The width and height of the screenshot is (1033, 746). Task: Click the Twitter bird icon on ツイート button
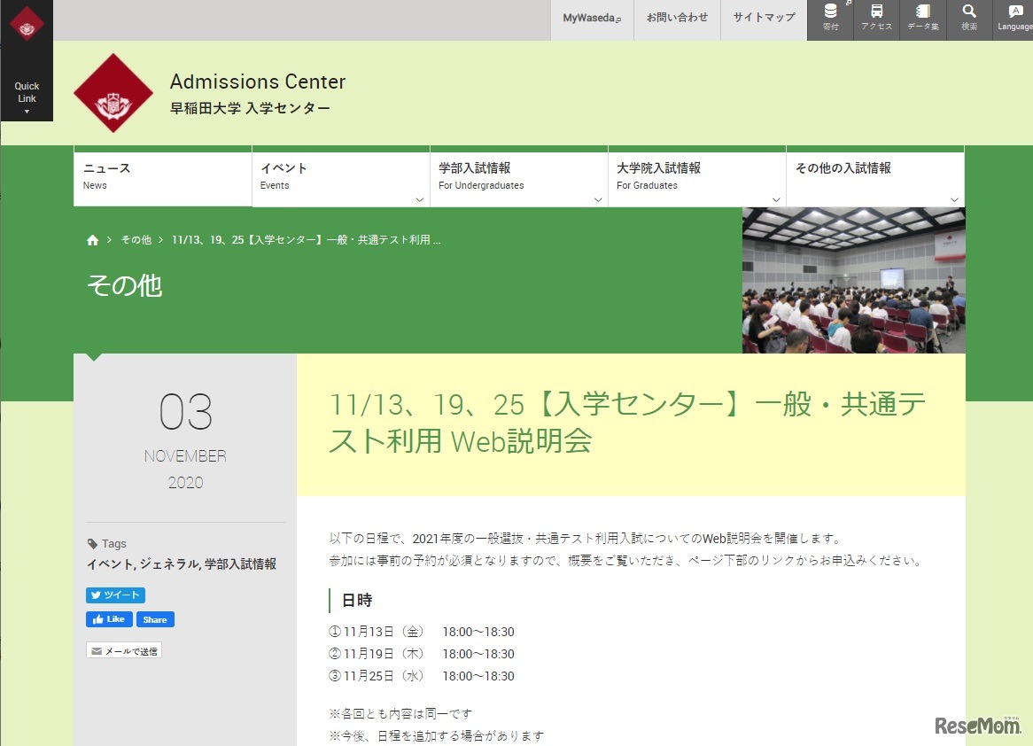tap(98, 594)
